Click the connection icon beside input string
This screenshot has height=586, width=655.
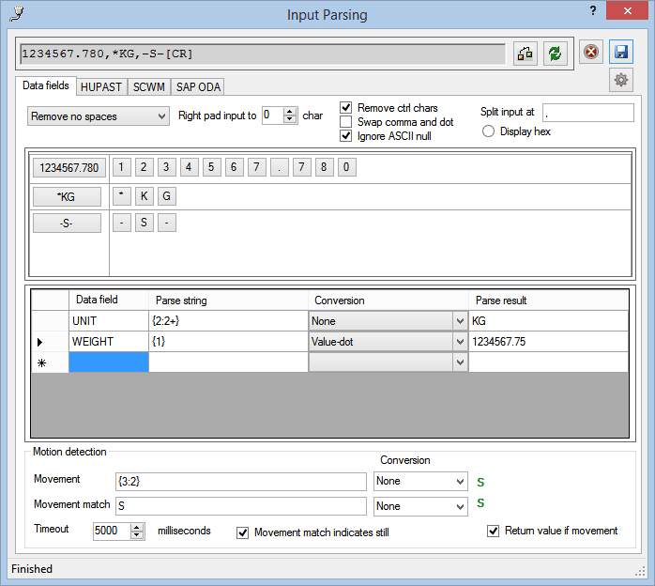526,53
